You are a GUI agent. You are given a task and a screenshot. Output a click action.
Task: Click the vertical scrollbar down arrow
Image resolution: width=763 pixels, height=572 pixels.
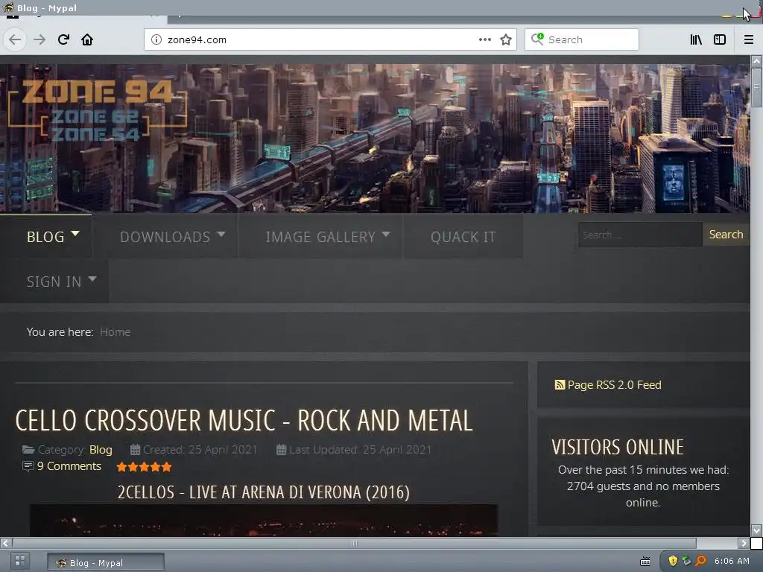pos(756,530)
